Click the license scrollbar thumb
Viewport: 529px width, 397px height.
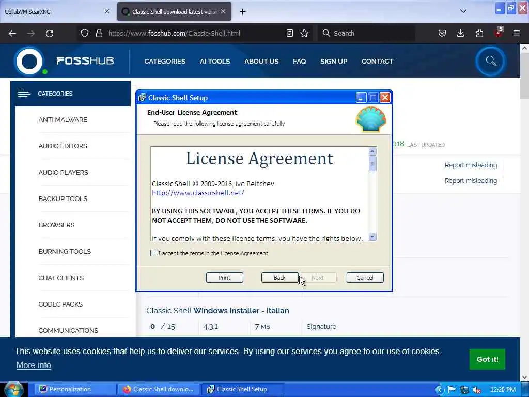(x=372, y=164)
